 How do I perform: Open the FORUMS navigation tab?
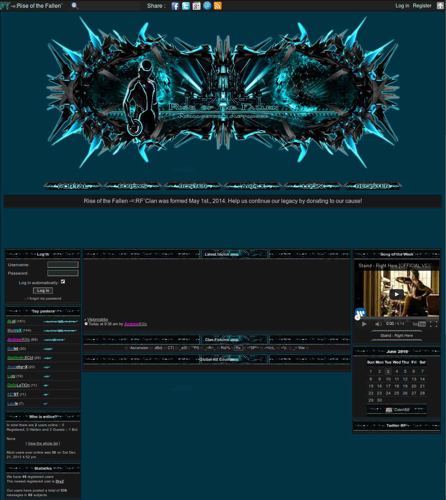point(133,186)
